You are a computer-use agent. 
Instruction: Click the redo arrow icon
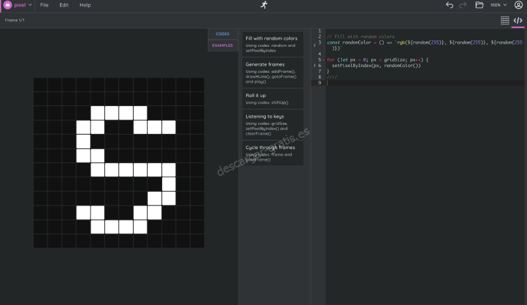point(463,5)
